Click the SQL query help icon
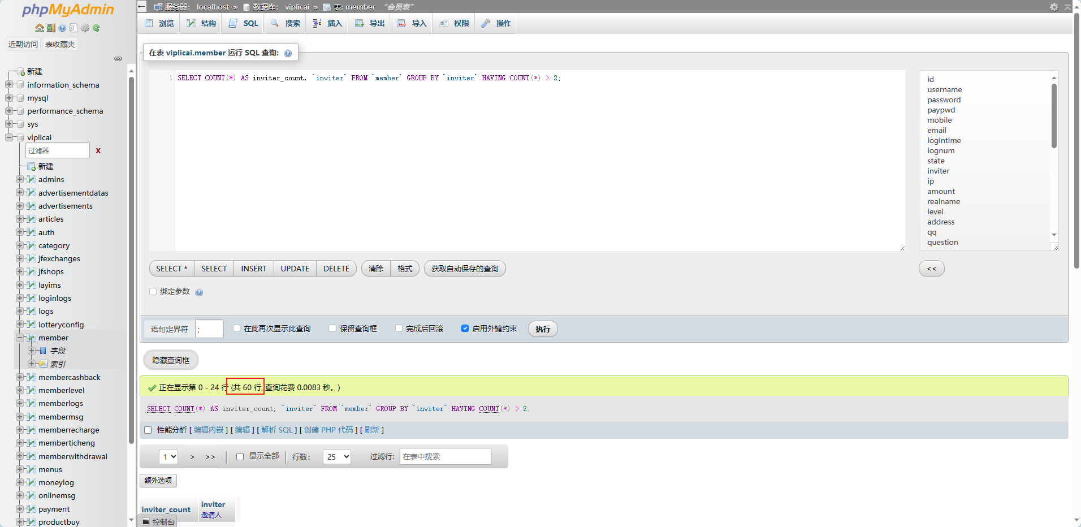The image size is (1081, 527). click(x=288, y=53)
